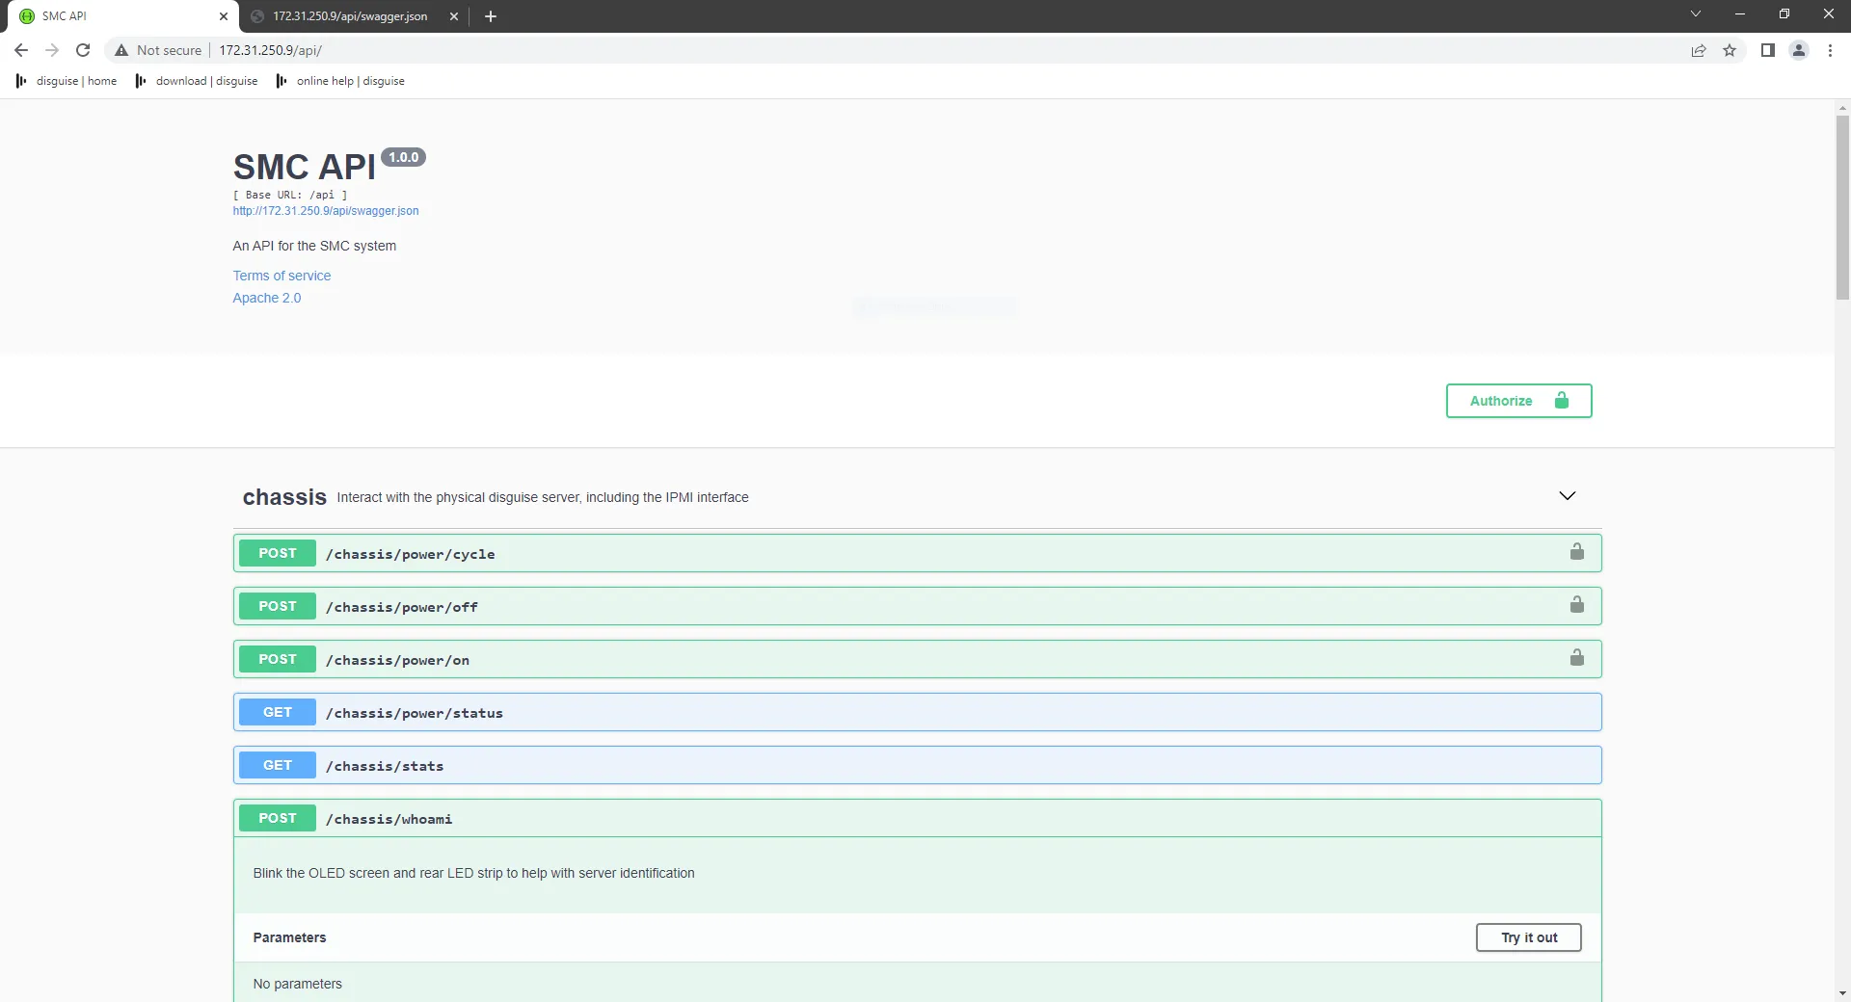The height and width of the screenshot is (1002, 1851).
Task: Click the lock icon on /chassis/power/on
Action: click(1577, 658)
